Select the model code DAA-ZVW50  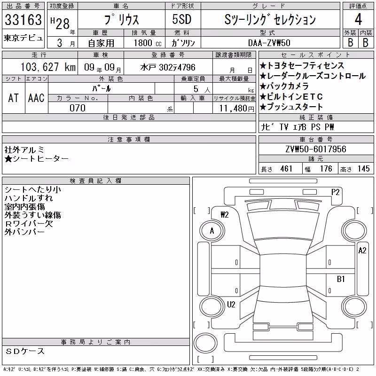coord(269,43)
